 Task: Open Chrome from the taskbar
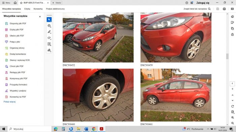click(94, 129)
